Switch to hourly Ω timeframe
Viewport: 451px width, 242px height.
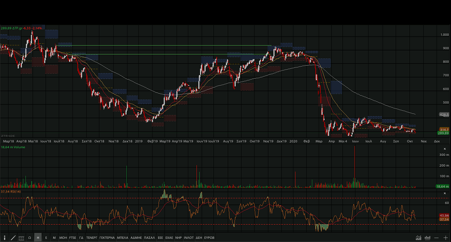pyautogui.click(x=29, y=238)
